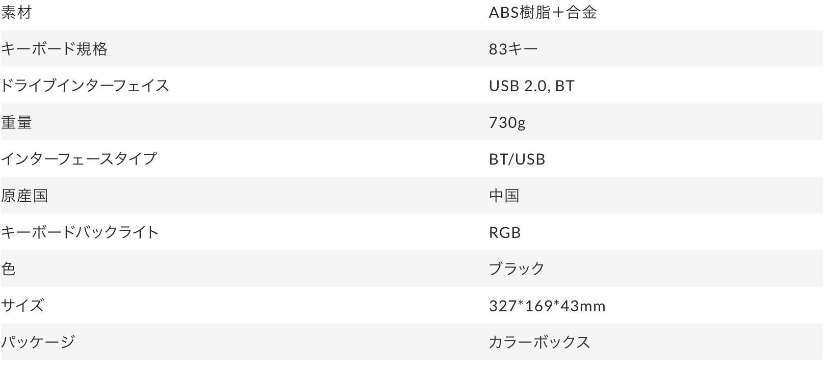
Task: Click the パッケージ row label
Action: click(38, 342)
